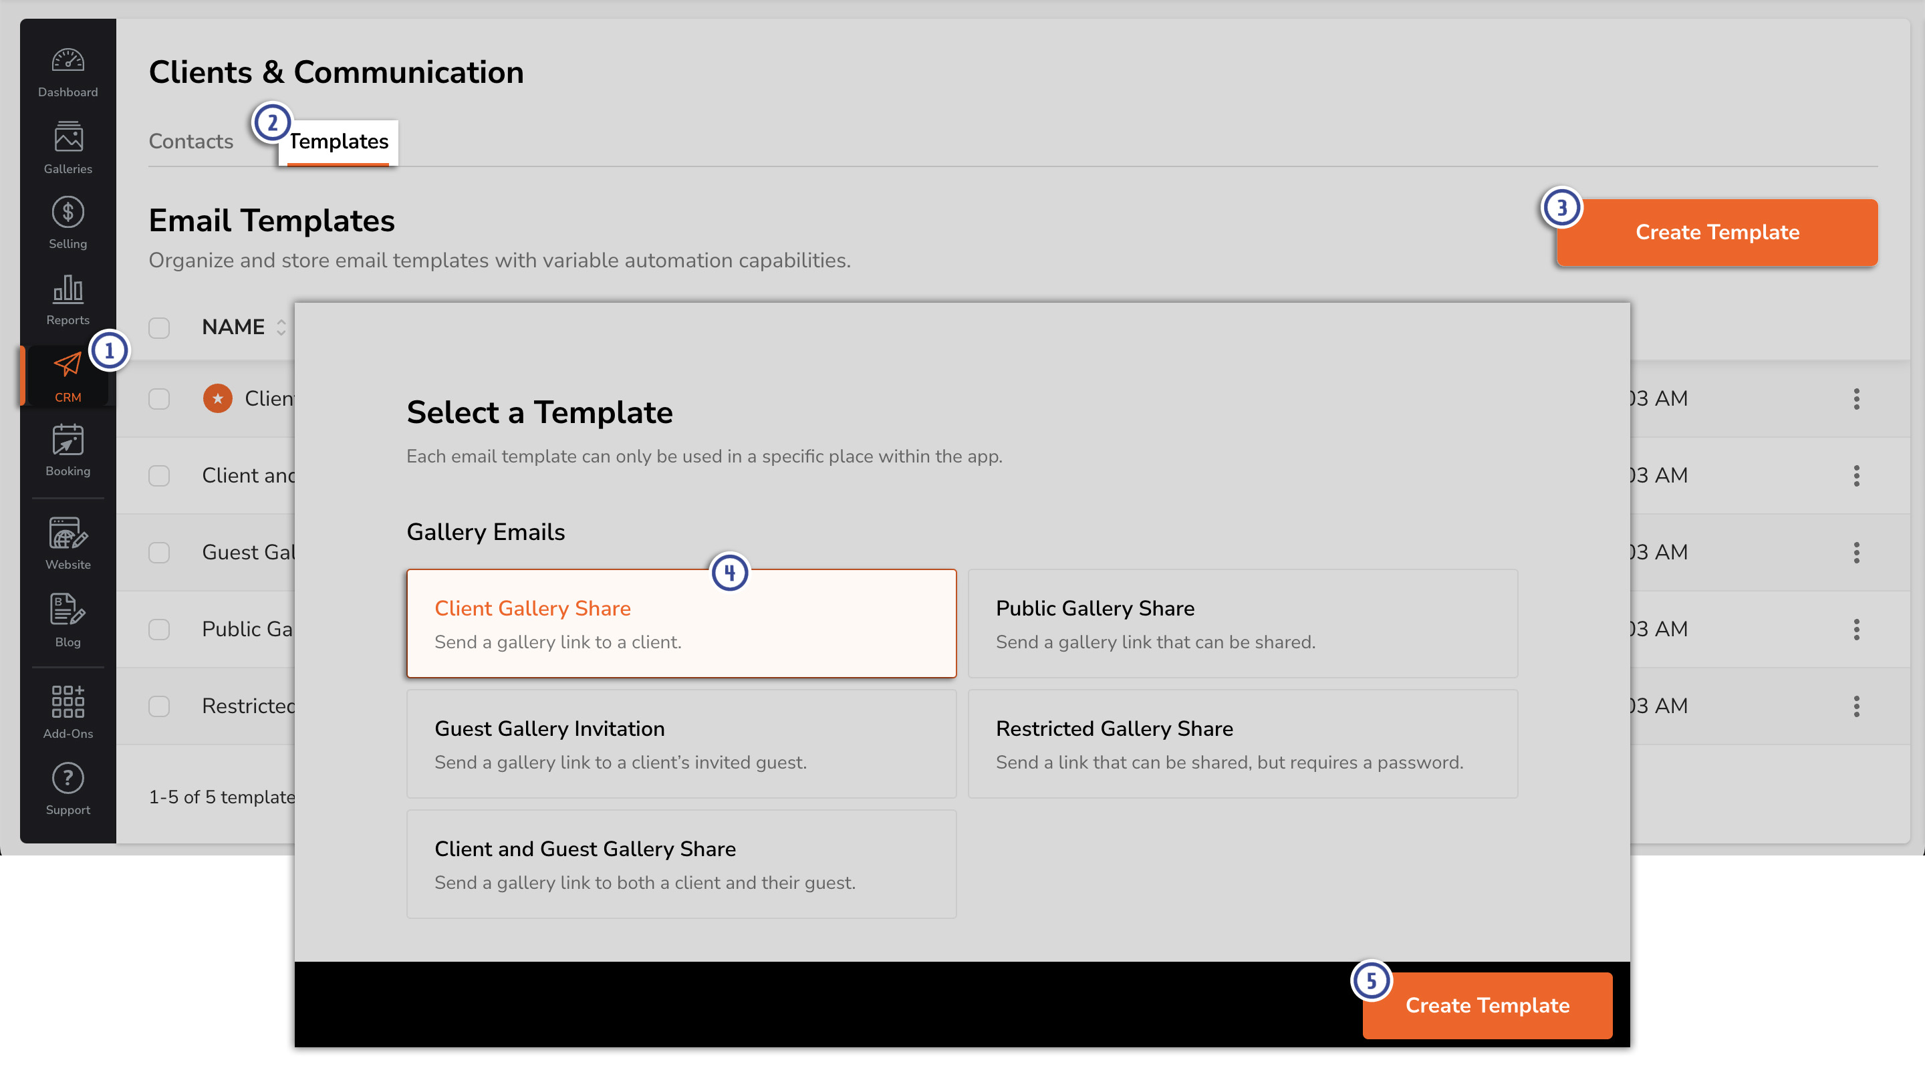
Task: Select the Client Gallery Share template
Action: pyautogui.click(x=681, y=623)
